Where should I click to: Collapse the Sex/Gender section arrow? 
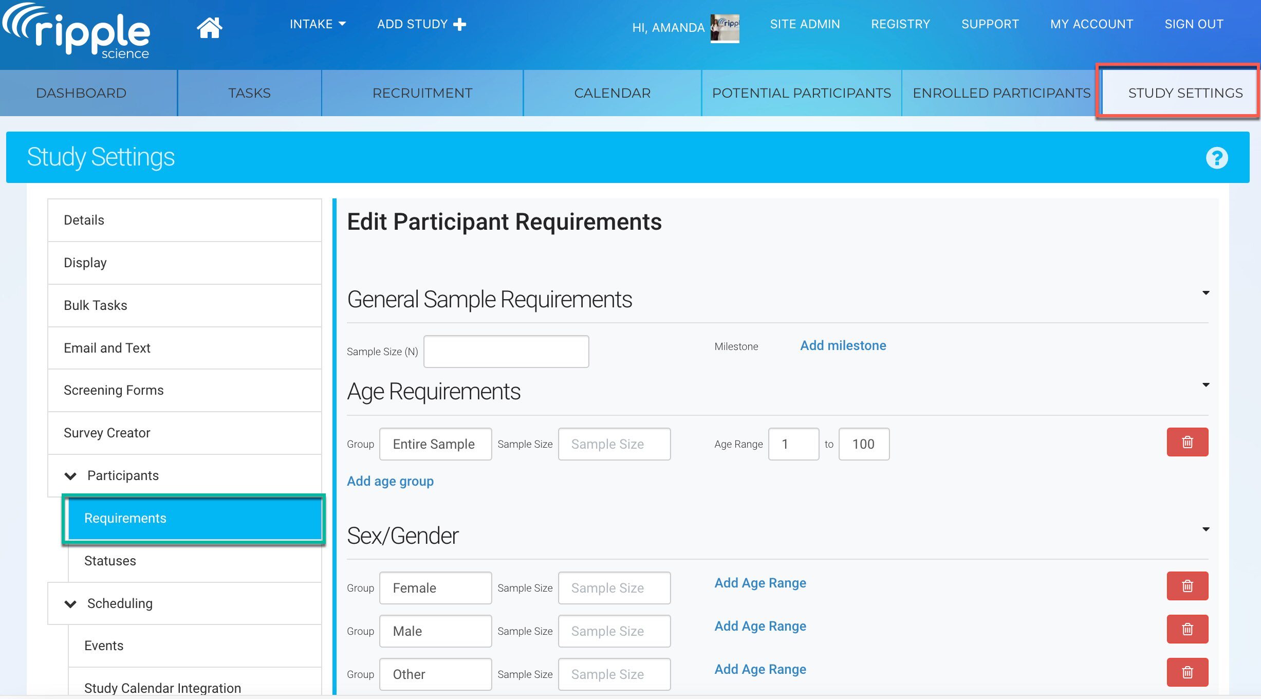click(x=1206, y=529)
